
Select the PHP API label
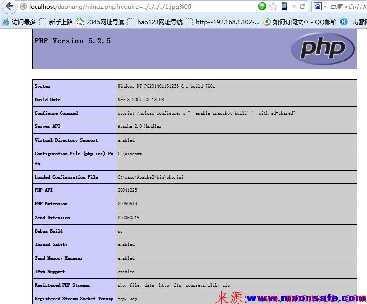(x=44, y=190)
